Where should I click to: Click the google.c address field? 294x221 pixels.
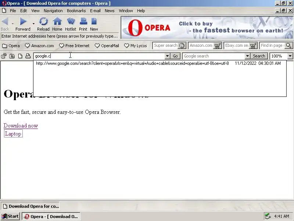(x=99, y=56)
